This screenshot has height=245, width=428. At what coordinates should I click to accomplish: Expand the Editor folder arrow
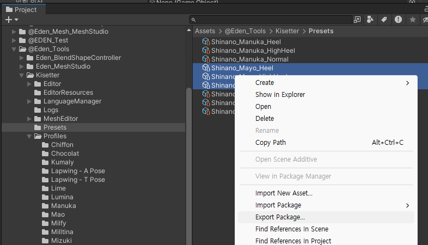(29, 84)
